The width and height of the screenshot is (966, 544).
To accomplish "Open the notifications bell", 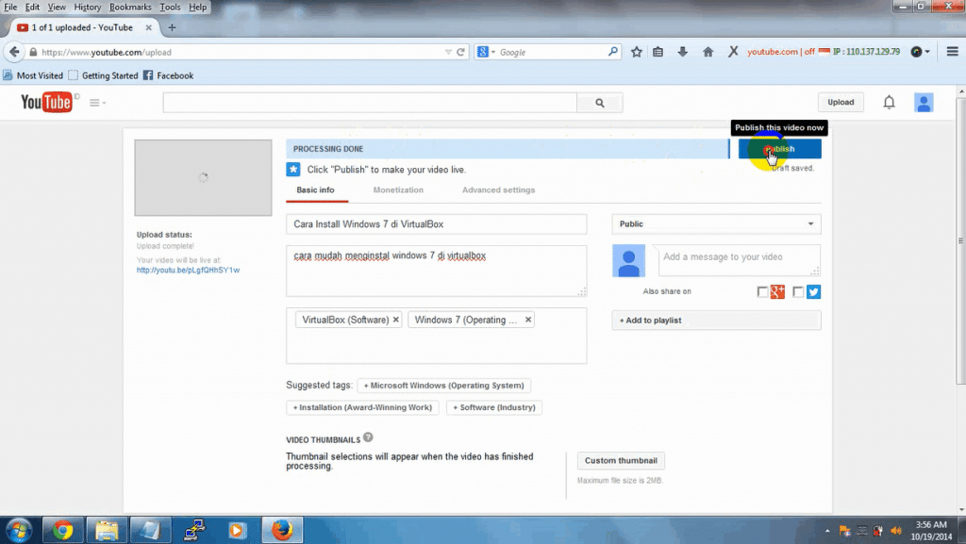I will pyautogui.click(x=889, y=102).
